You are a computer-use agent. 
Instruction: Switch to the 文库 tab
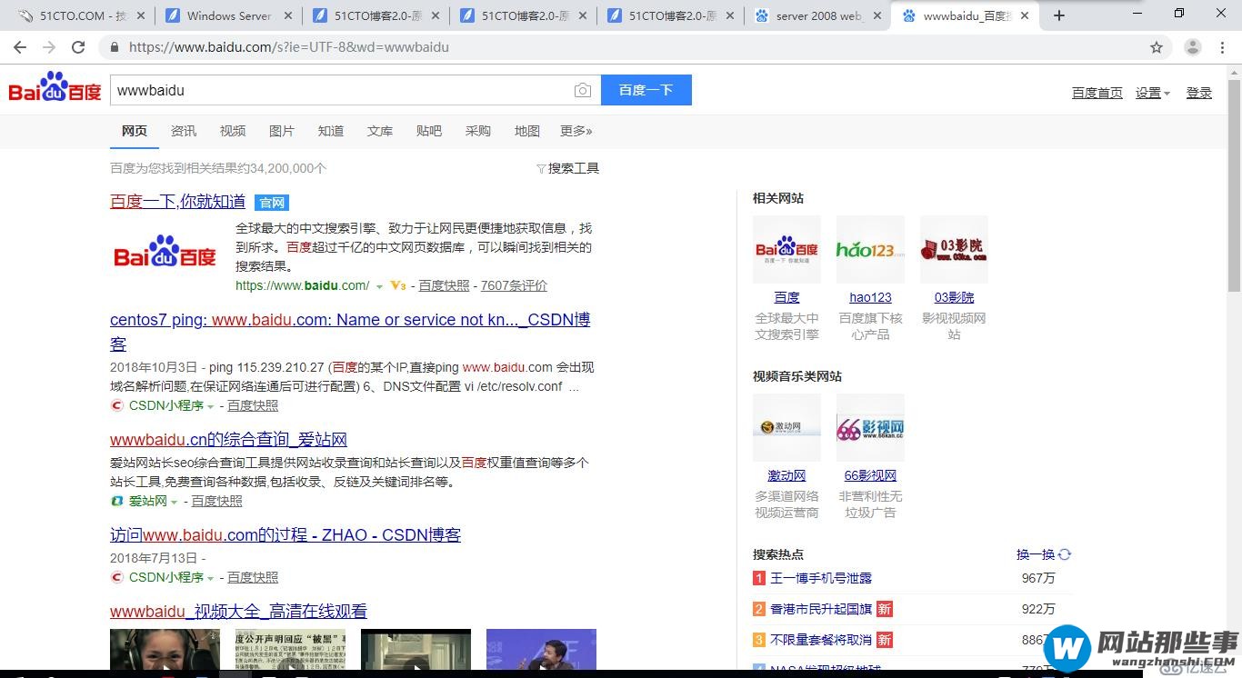[x=380, y=131]
